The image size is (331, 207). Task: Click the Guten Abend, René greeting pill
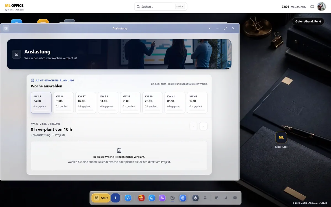308,21
